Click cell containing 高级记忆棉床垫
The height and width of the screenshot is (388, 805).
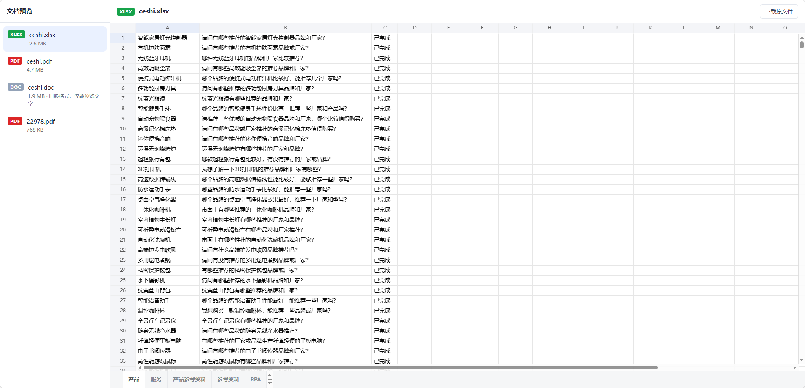(168, 129)
